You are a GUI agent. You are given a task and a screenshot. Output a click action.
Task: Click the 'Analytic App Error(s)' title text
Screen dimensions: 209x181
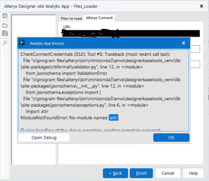(47, 43)
